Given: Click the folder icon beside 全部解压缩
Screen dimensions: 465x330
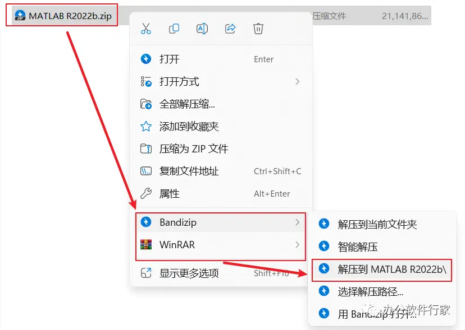Looking at the screenshot, I should 146,104.
